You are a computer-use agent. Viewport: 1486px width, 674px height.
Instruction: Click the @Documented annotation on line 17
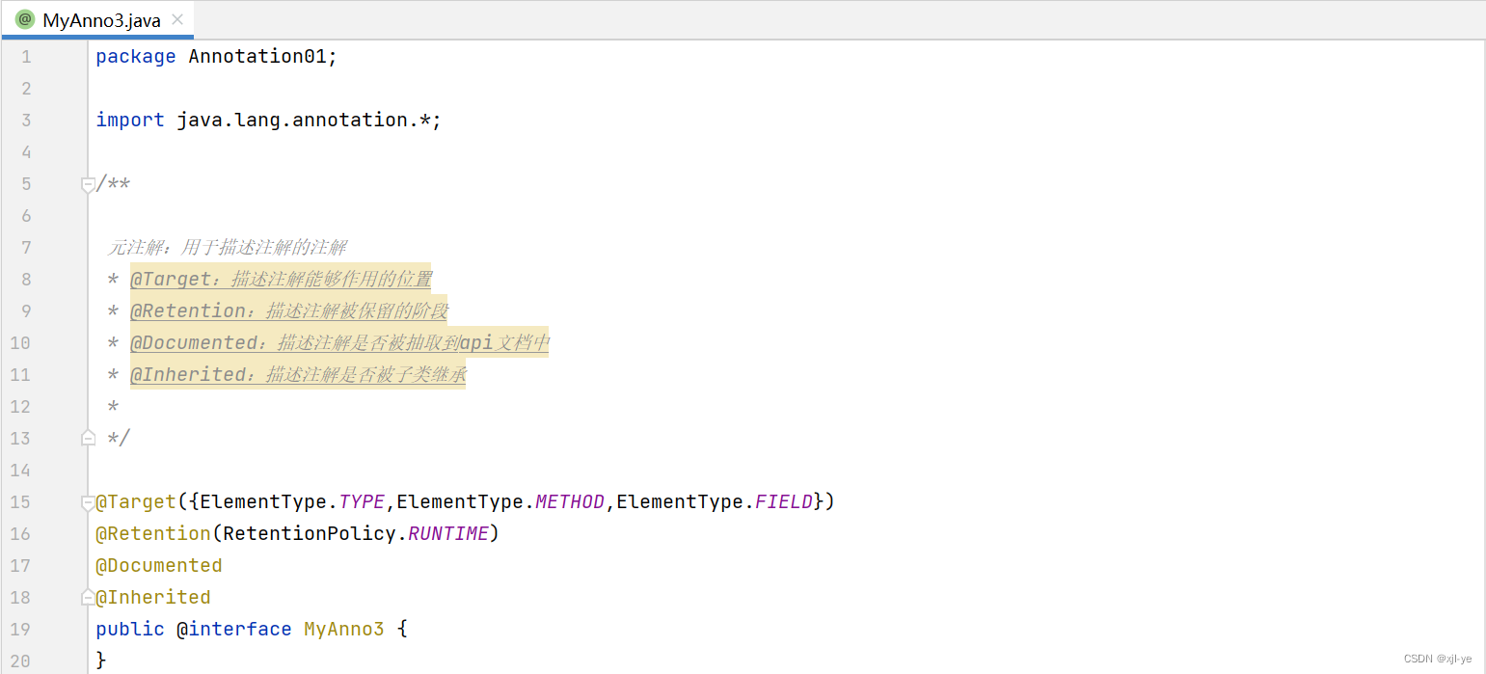[x=159, y=565]
